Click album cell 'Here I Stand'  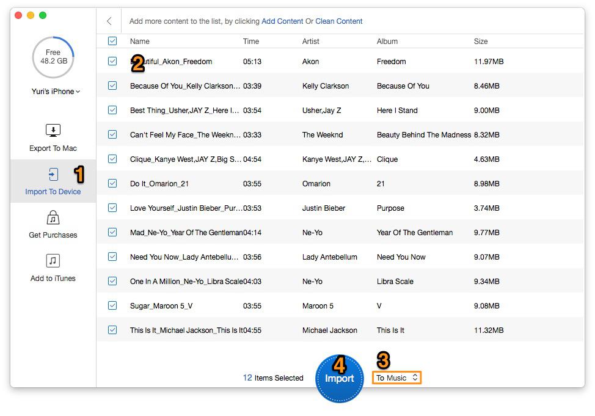click(x=397, y=111)
